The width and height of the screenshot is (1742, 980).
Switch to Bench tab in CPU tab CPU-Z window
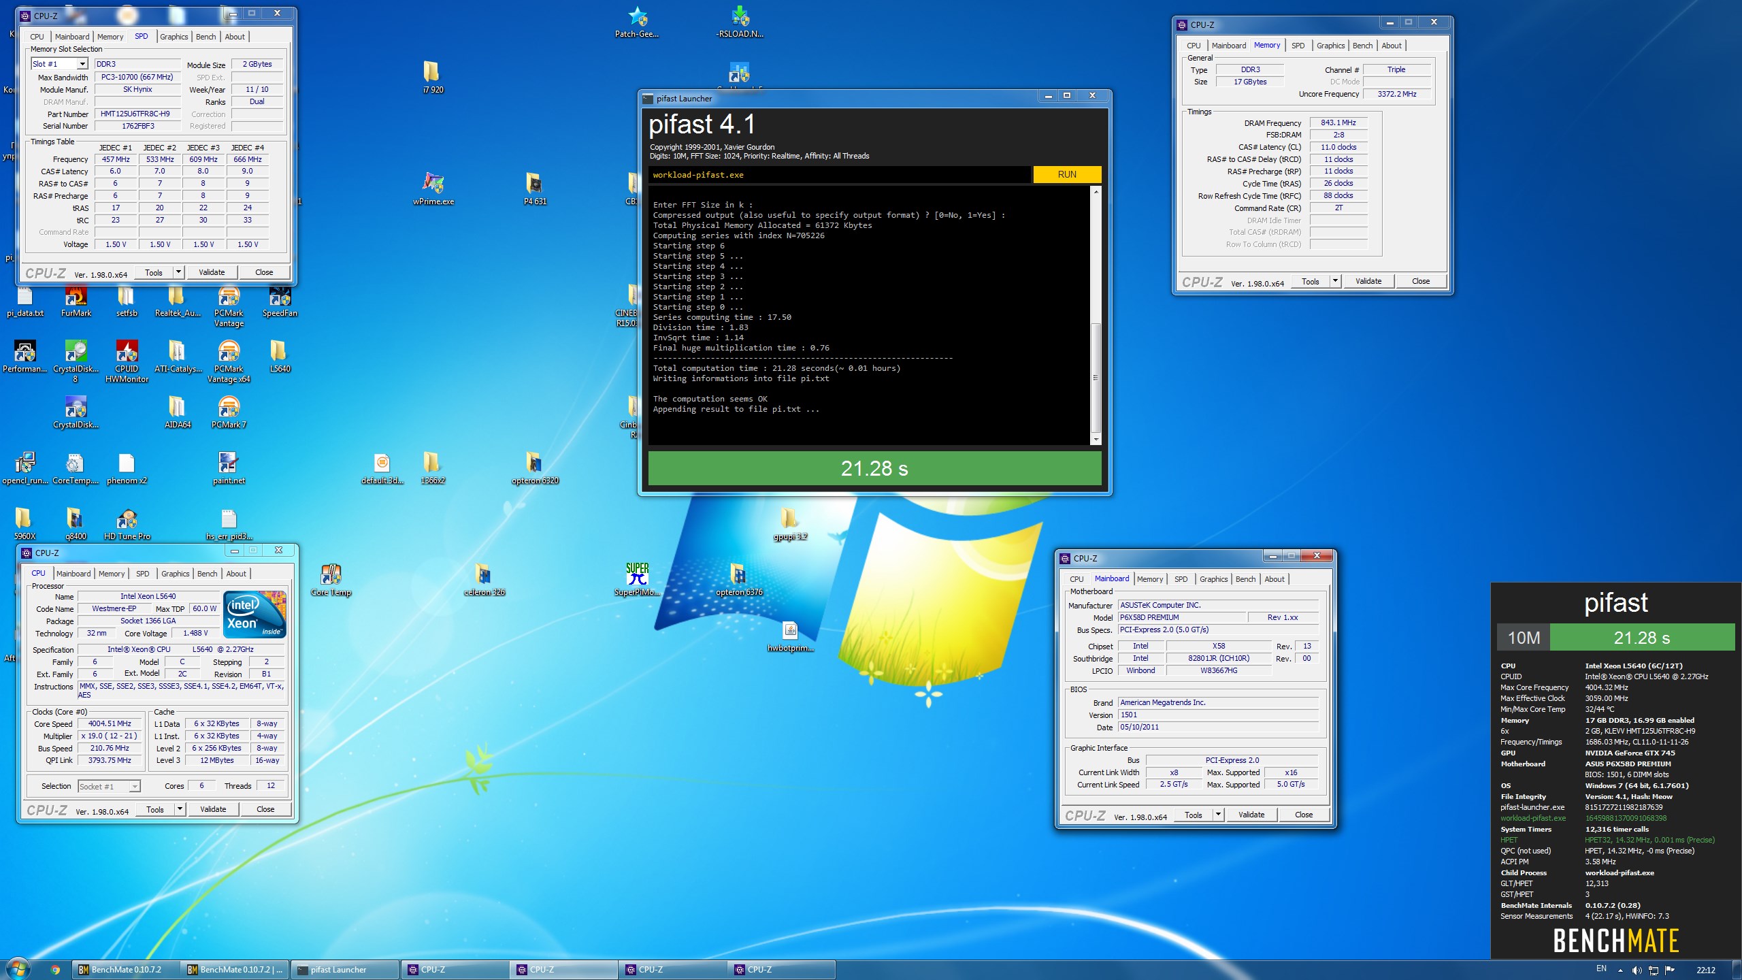tap(207, 574)
